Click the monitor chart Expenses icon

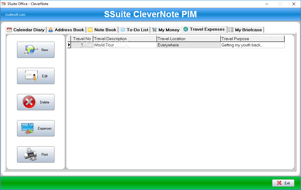click(27, 128)
